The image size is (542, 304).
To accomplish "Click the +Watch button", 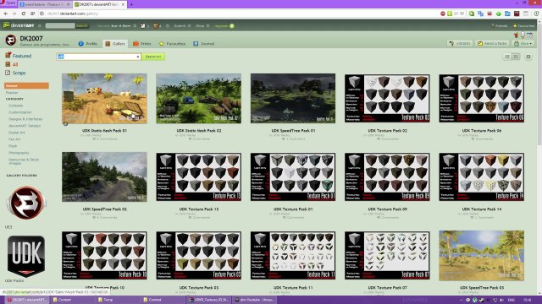I will click(460, 43).
